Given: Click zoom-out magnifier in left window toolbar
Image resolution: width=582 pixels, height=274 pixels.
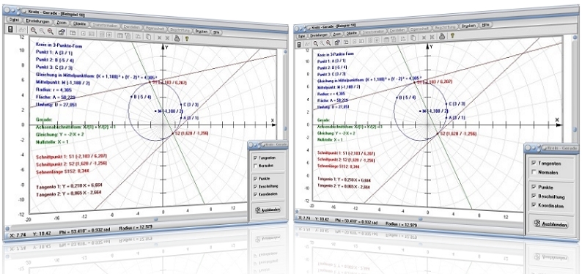Looking at the screenshot, I should pyautogui.click(x=50, y=32).
